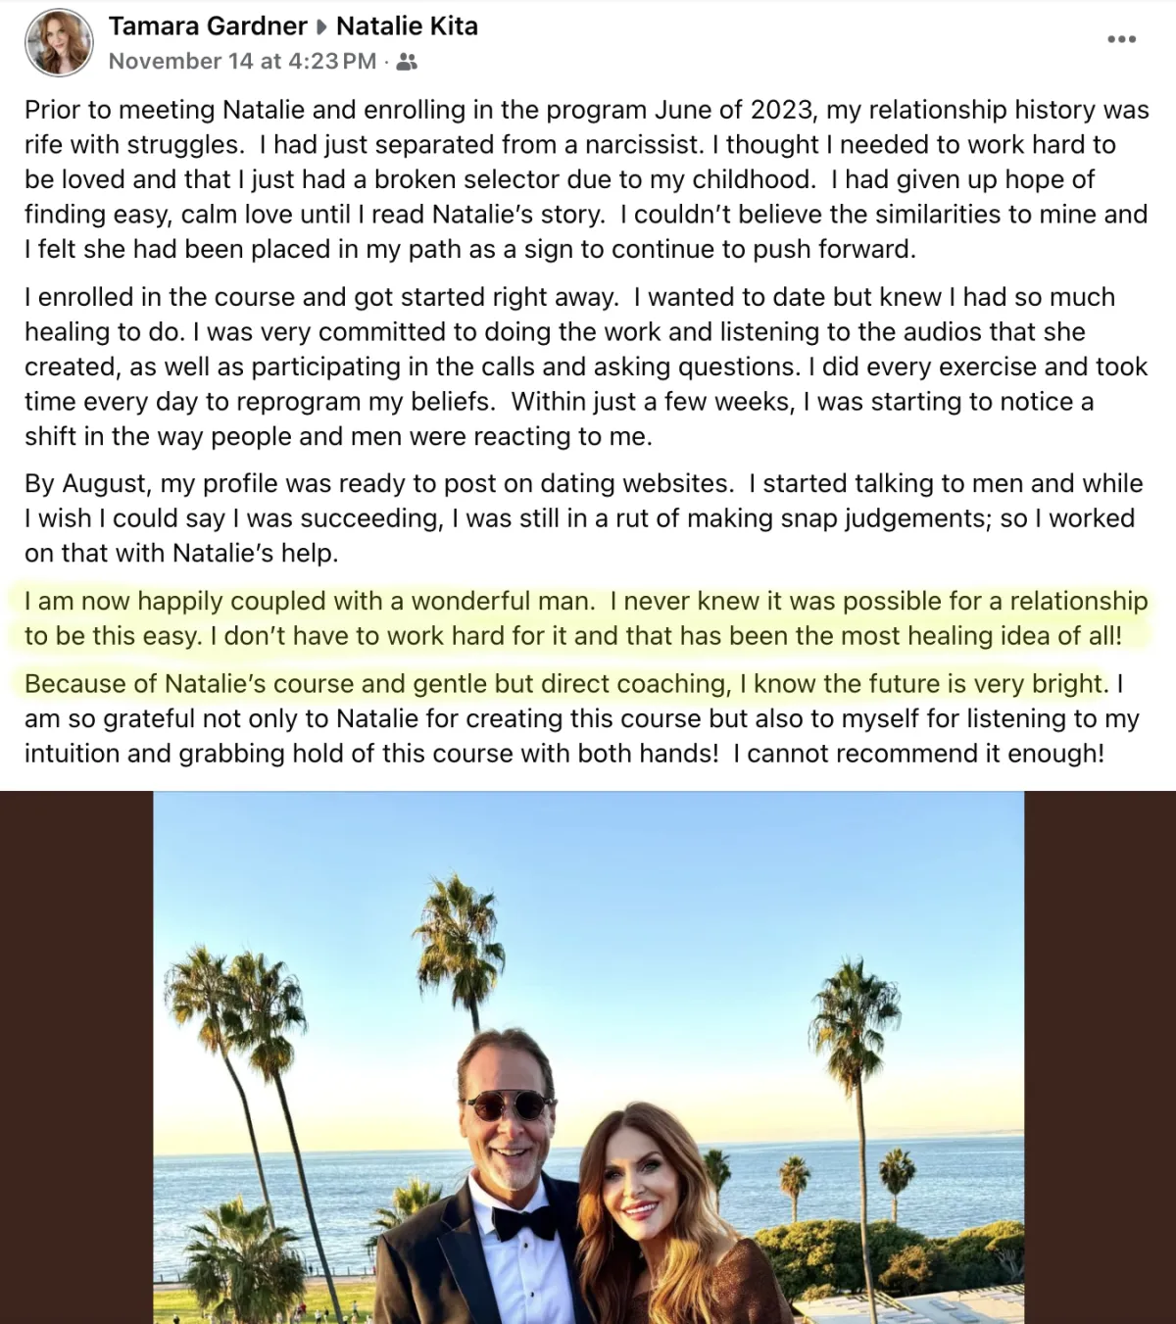Click the paragraph starting 'I enrolled in the course'
1176x1324 pixels.
[x=586, y=367]
